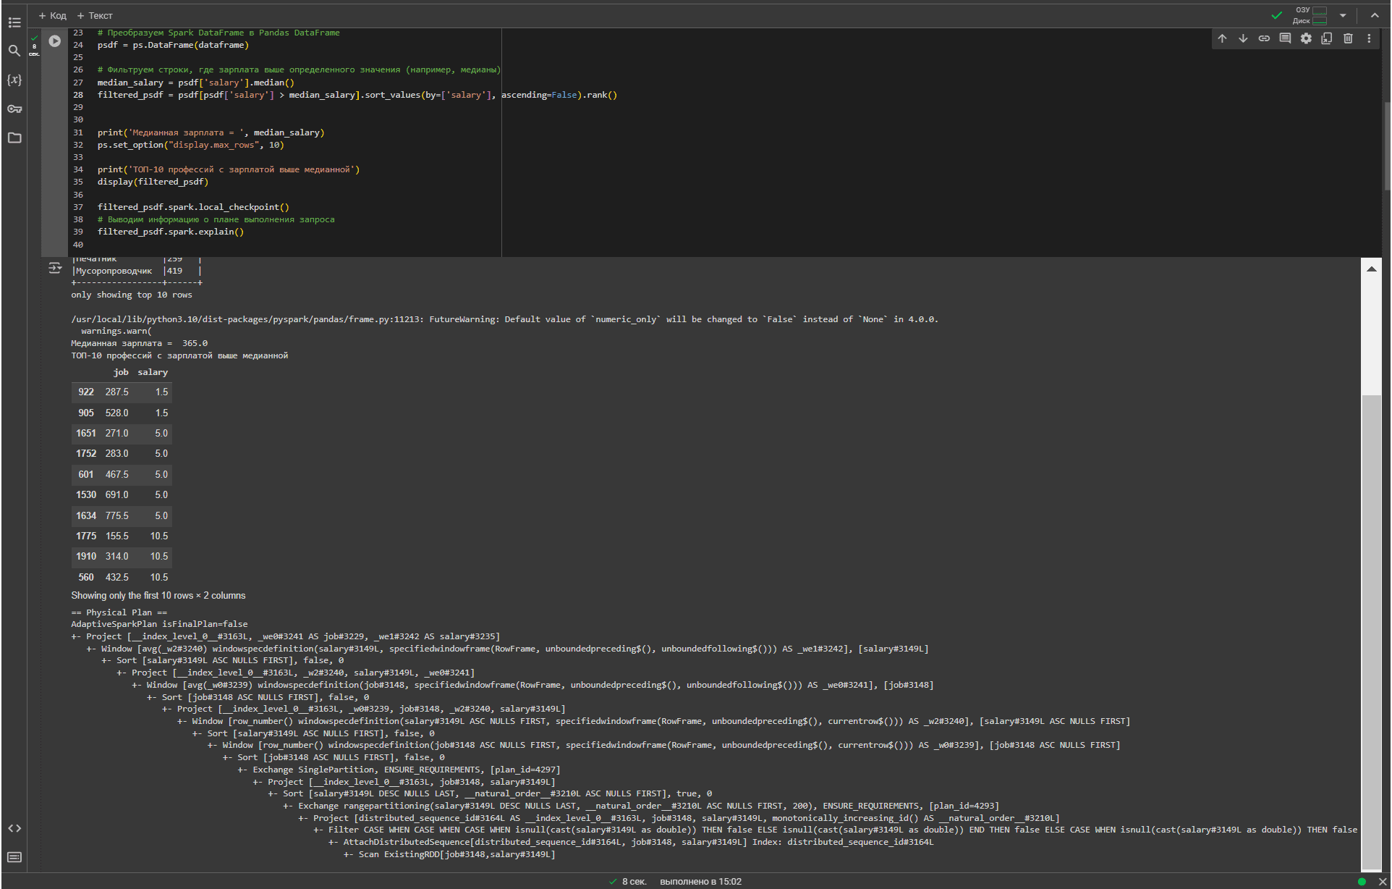
Task: Mirror cell in a tab
Action: pos(1327,38)
